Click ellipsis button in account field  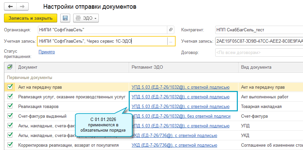click(171, 41)
